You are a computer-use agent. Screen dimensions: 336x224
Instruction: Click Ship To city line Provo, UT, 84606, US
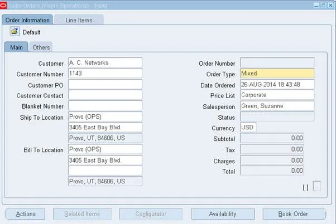[105, 138]
